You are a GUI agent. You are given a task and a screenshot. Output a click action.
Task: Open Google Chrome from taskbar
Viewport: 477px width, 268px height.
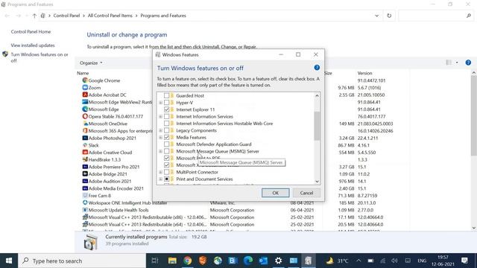(187, 261)
